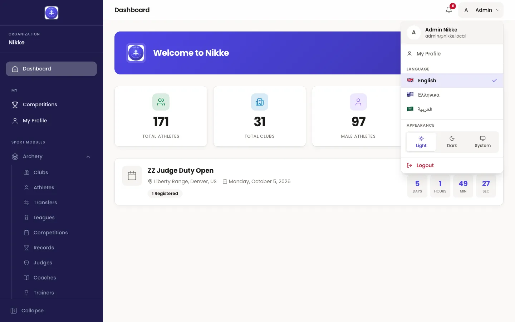The height and width of the screenshot is (322, 515).
Task: Go to Dashboard in the sidebar
Action: coord(51,69)
